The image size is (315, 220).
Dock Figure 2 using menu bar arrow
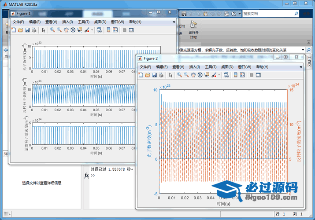(x=301, y=66)
